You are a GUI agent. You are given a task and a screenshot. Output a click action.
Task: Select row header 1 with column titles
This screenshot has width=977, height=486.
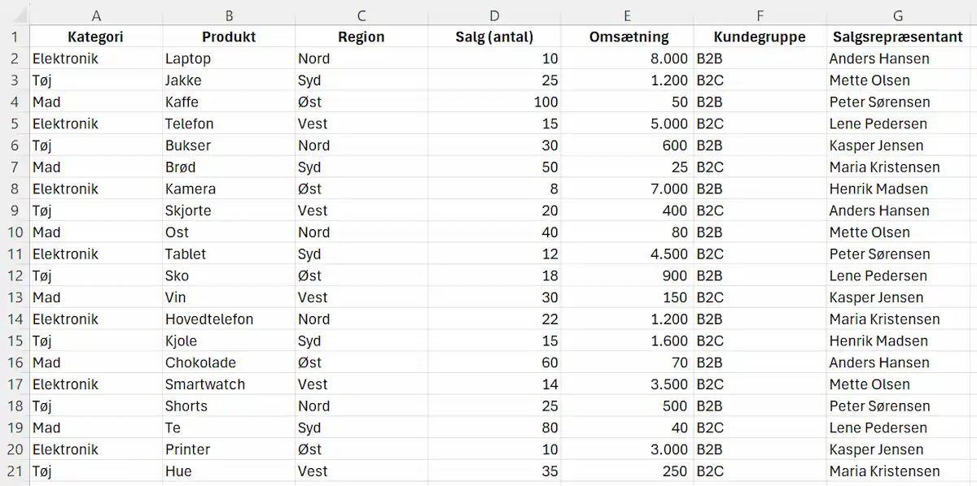pos(14,37)
